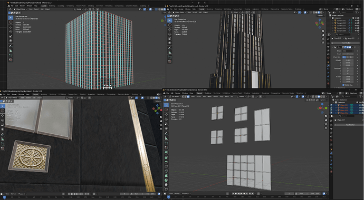Image resolution: width=364 pixels, height=200 pixels.
Task: Open Playback dropdown in bottom-right timeline
Action: pyautogui.click(x=186, y=194)
